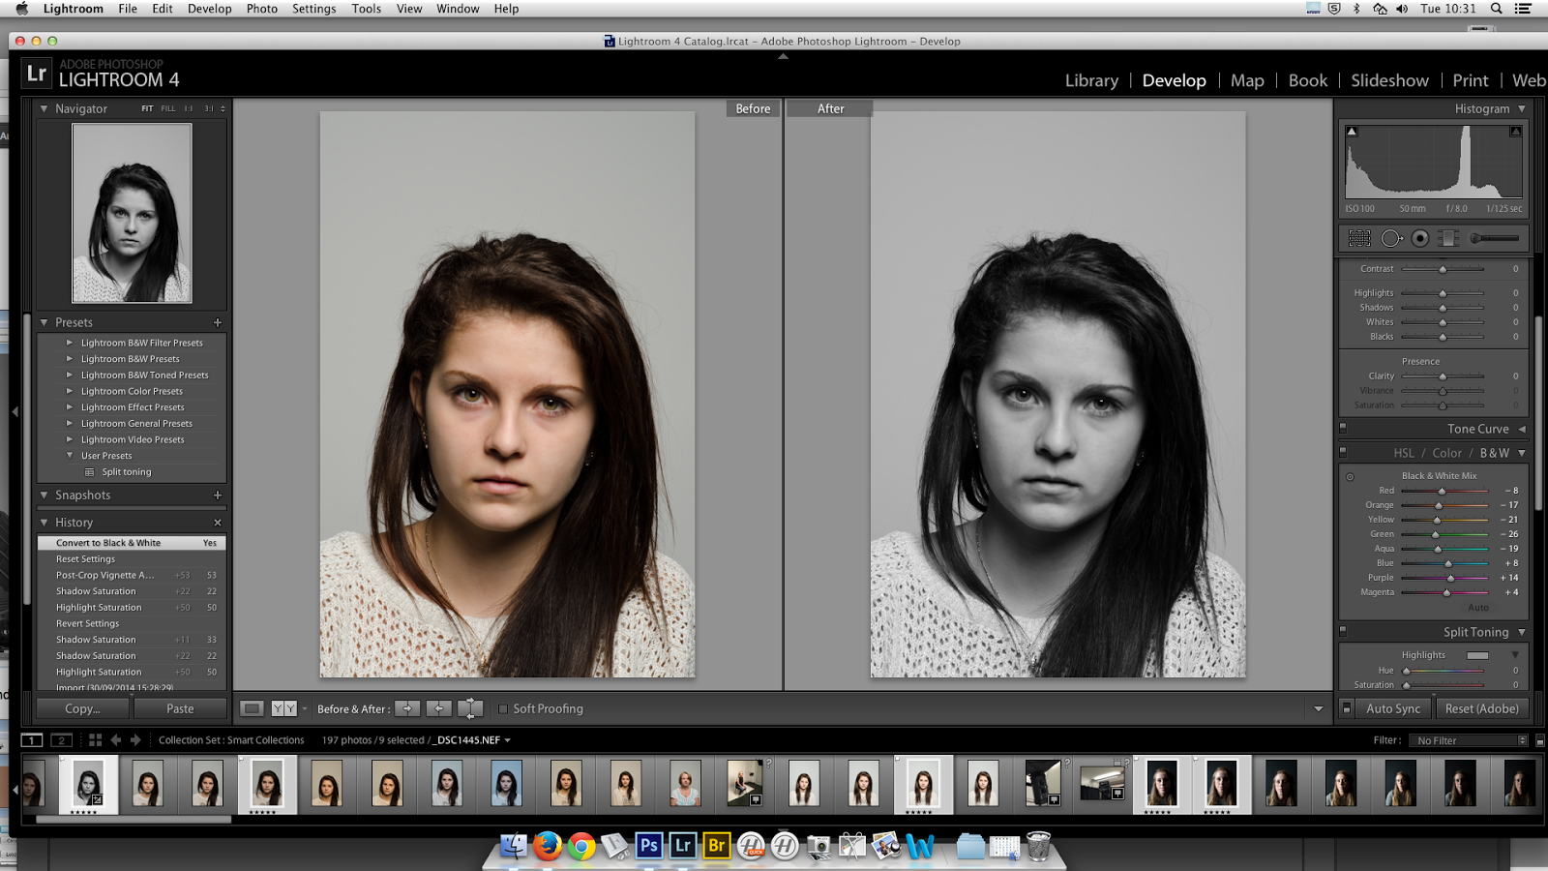
Task: Select the Red Eye Correction tool
Action: (1419, 238)
